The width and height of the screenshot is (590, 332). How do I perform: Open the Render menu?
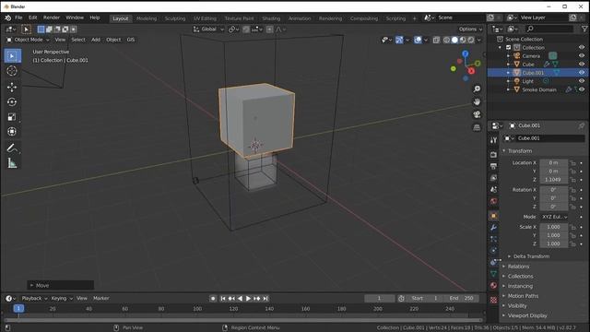[x=52, y=18]
